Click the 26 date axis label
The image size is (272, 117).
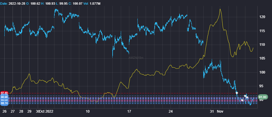click(4, 111)
